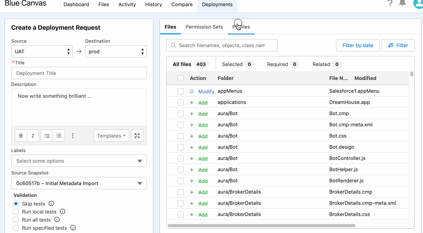Select the Run local tests option

[16, 212]
